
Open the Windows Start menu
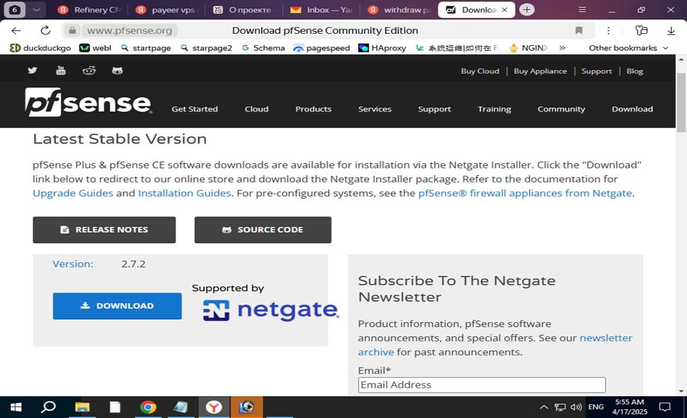(x=16, y=407)
